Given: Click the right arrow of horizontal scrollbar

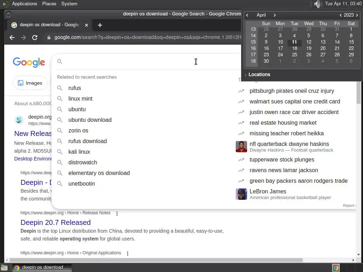Looking at the screenshot, I should pos(353,260).
